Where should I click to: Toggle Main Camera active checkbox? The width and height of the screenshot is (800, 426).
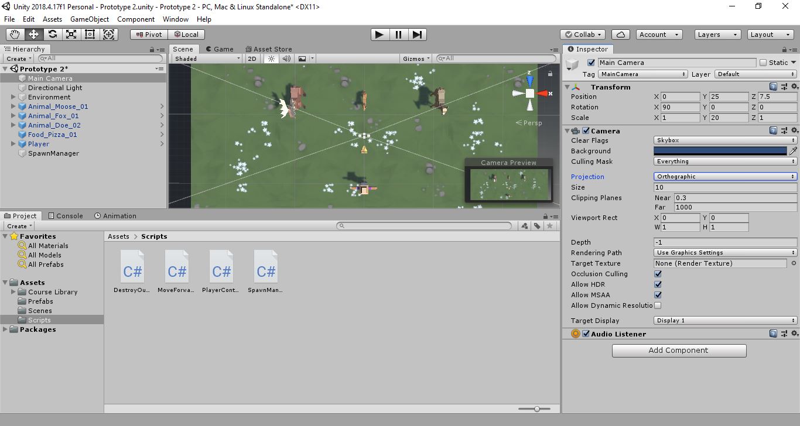pos(591,63)
